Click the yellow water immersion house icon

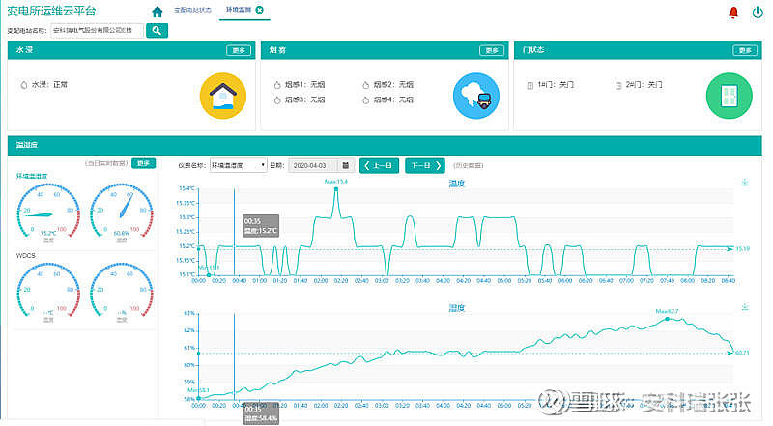[x=223, y=96]
